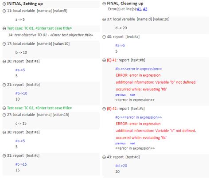This screenshot has width=210, height=179.
Task: Go to previous error from line 42
Action: pos(121,143)
